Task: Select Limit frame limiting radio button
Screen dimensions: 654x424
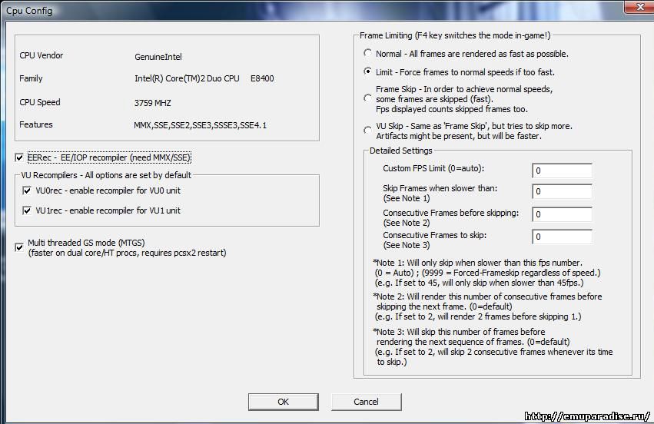Action: click(367, 71)
